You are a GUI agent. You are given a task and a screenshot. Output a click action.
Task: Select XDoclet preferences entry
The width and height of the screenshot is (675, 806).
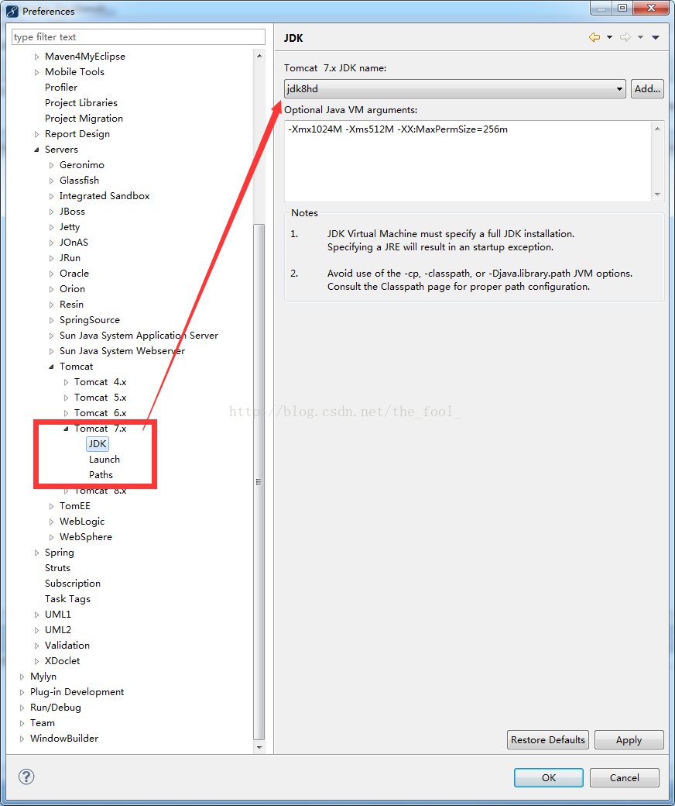(x=62, y=660)
